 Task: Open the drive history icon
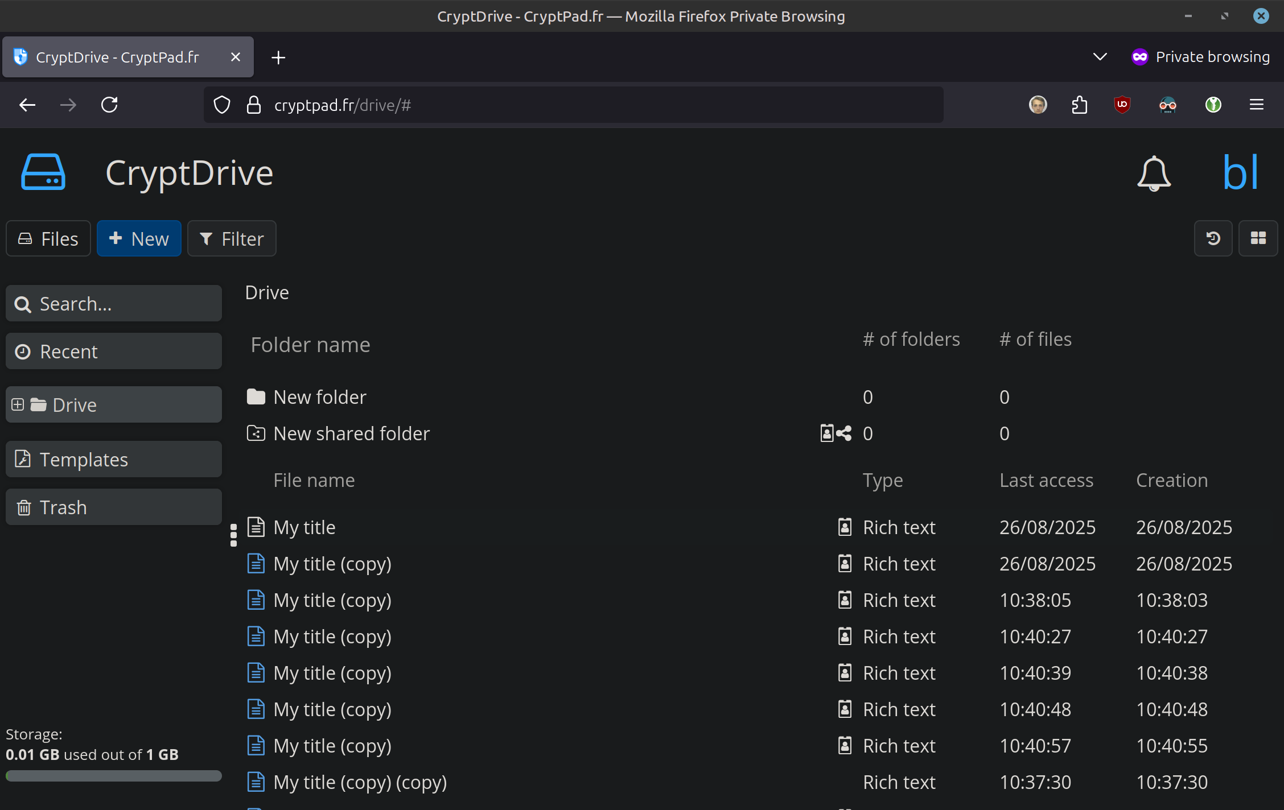tap(1213, 238)
